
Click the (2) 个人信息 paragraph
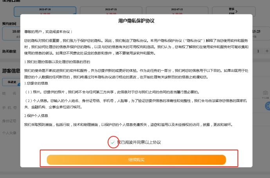point(133,103)
